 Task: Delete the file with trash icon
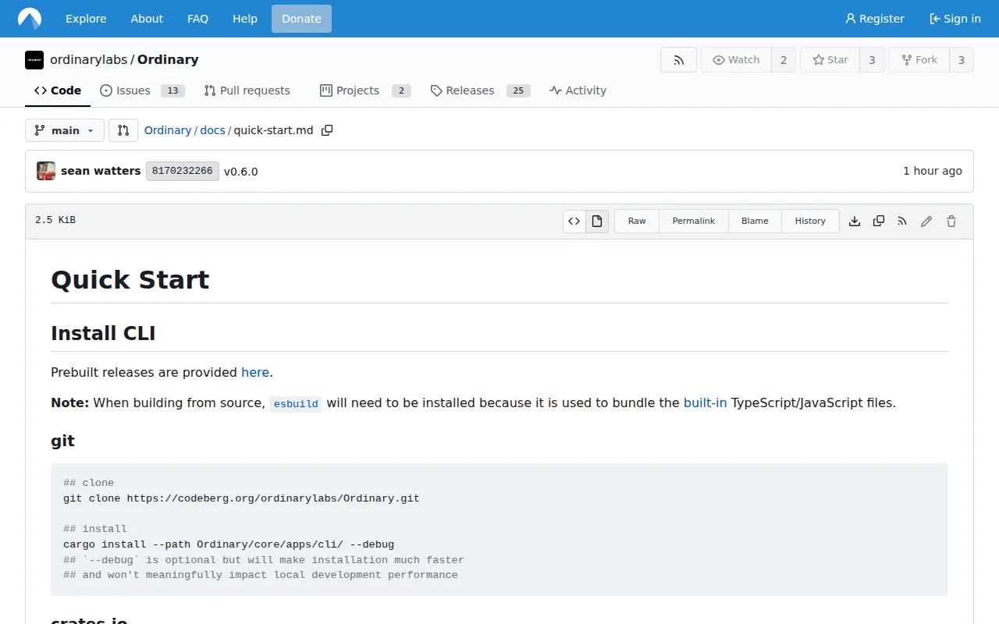pos(951,222)
